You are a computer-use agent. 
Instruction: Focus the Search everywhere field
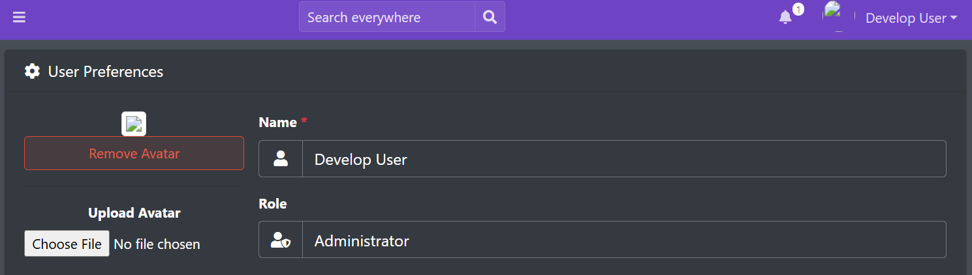[386, 17]
